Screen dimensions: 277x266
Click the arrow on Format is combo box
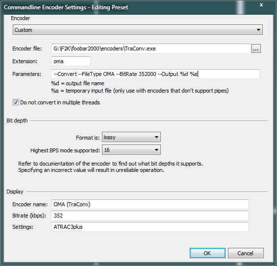(x=156, y=137)
